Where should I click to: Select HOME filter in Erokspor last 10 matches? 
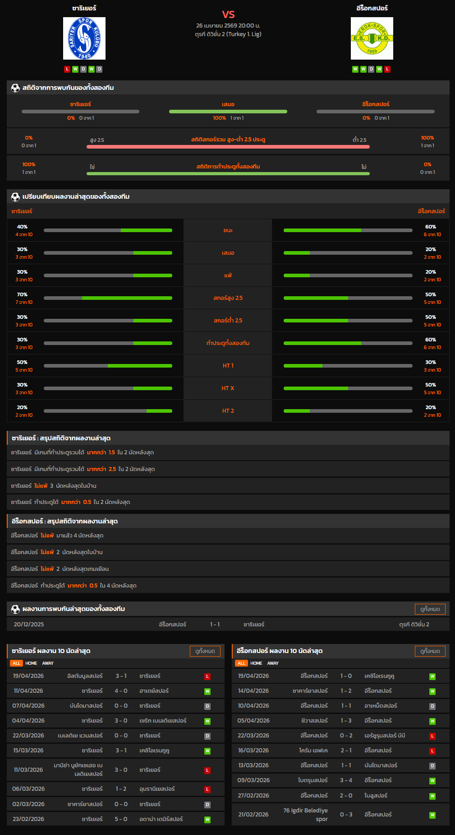coord(256,663)
